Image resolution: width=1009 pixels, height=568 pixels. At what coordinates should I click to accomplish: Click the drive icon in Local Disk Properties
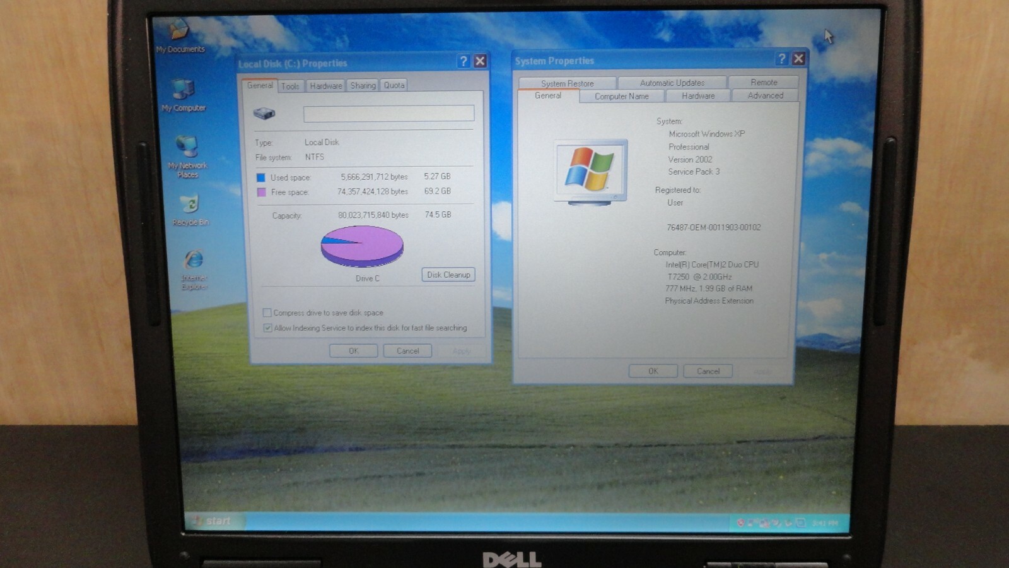264,113
